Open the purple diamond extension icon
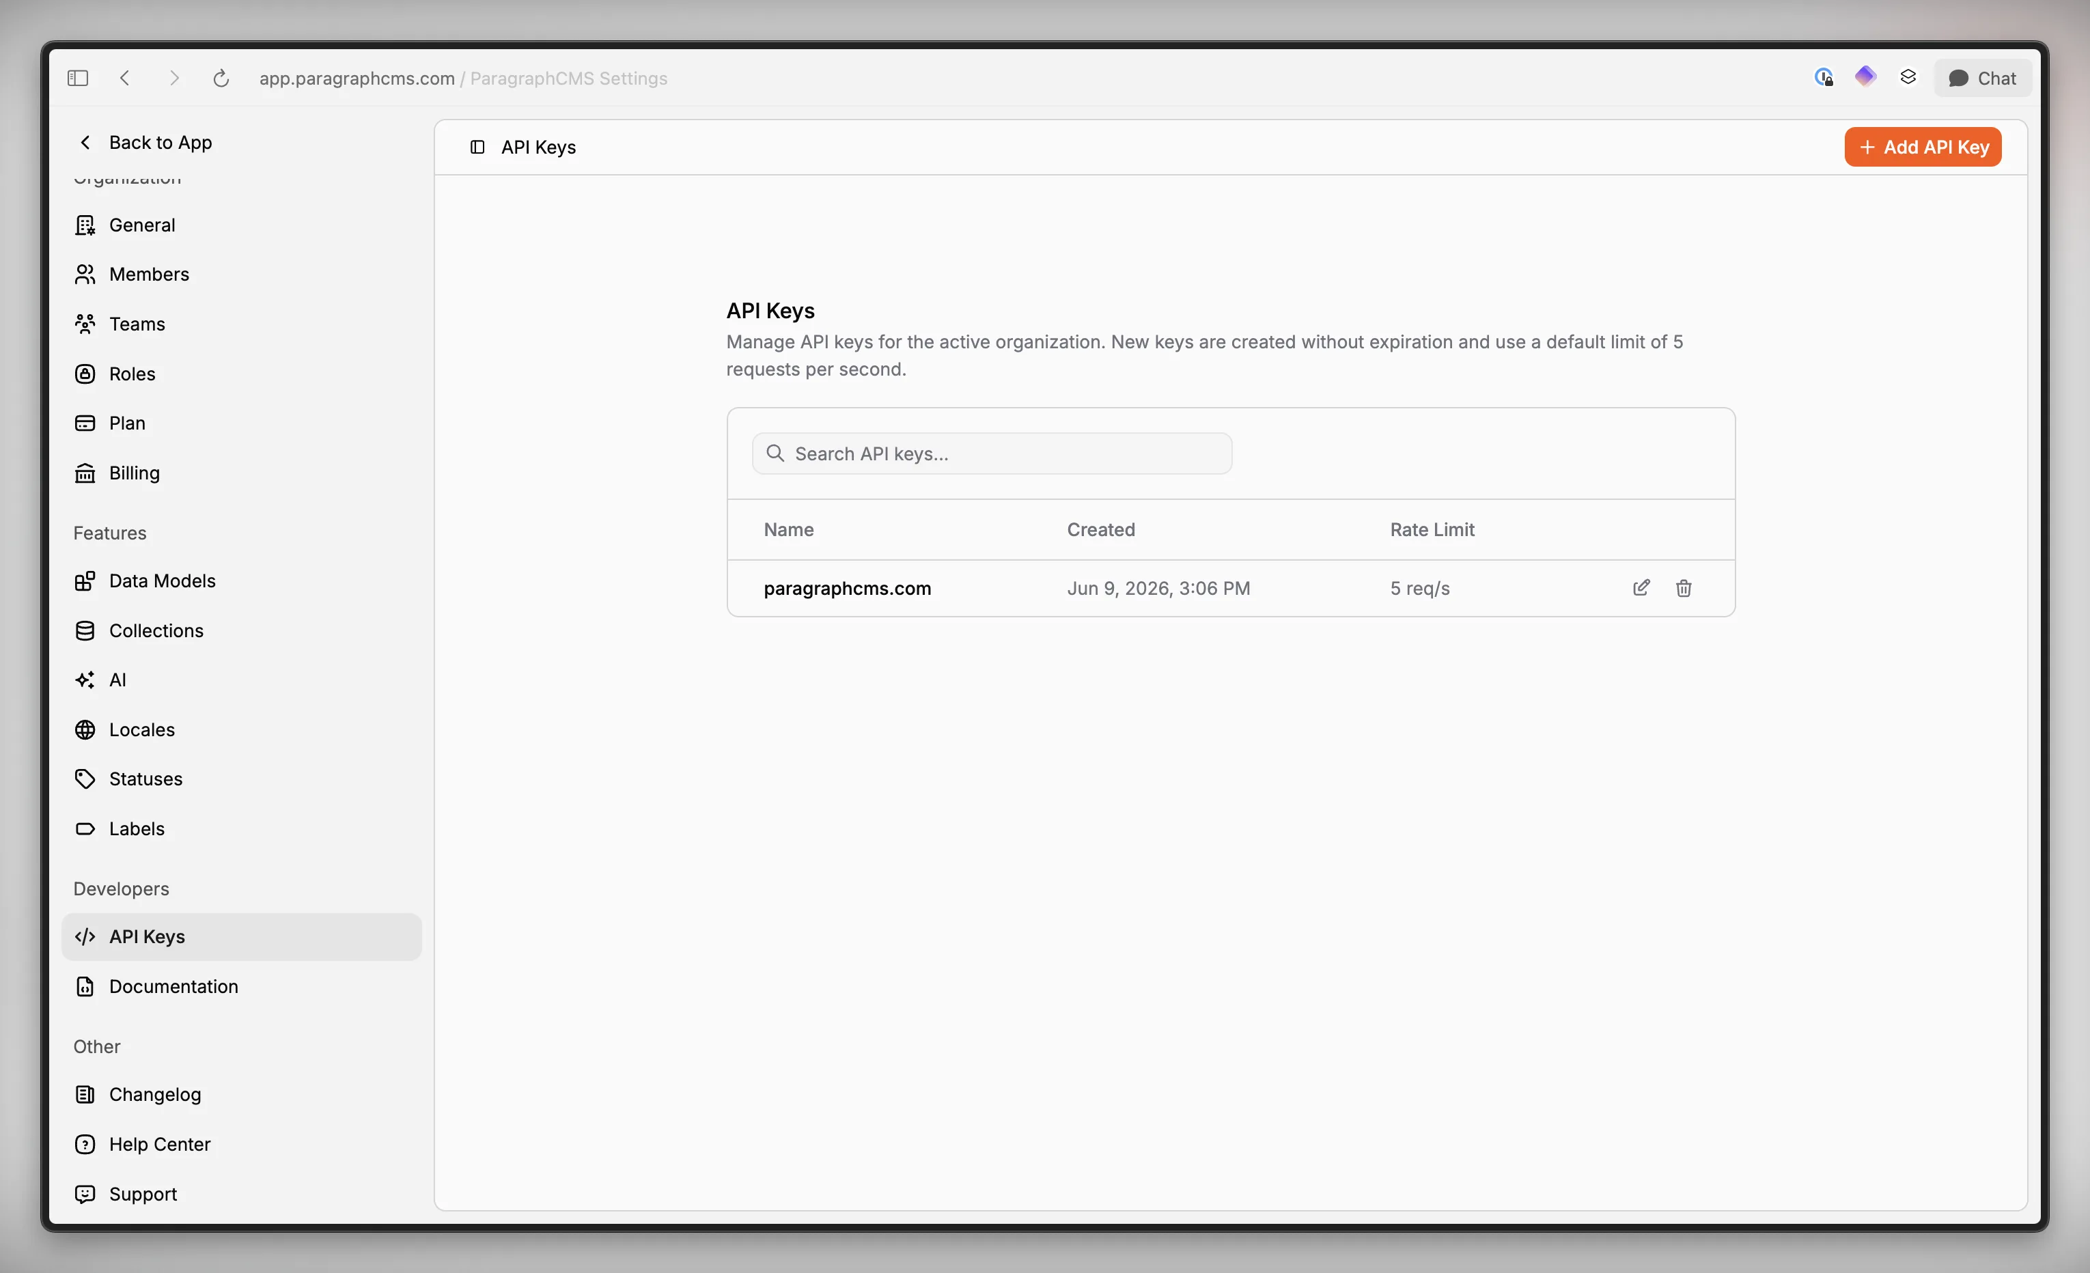The image size is (2090, 1273). [x=1865, y=77]
